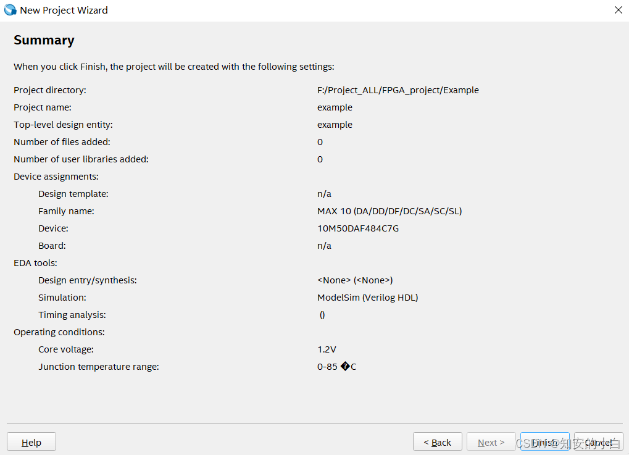The height and width of the screenshot is (455, 629).
Task: Cancel the New Project Wizard
Action: 599,442
